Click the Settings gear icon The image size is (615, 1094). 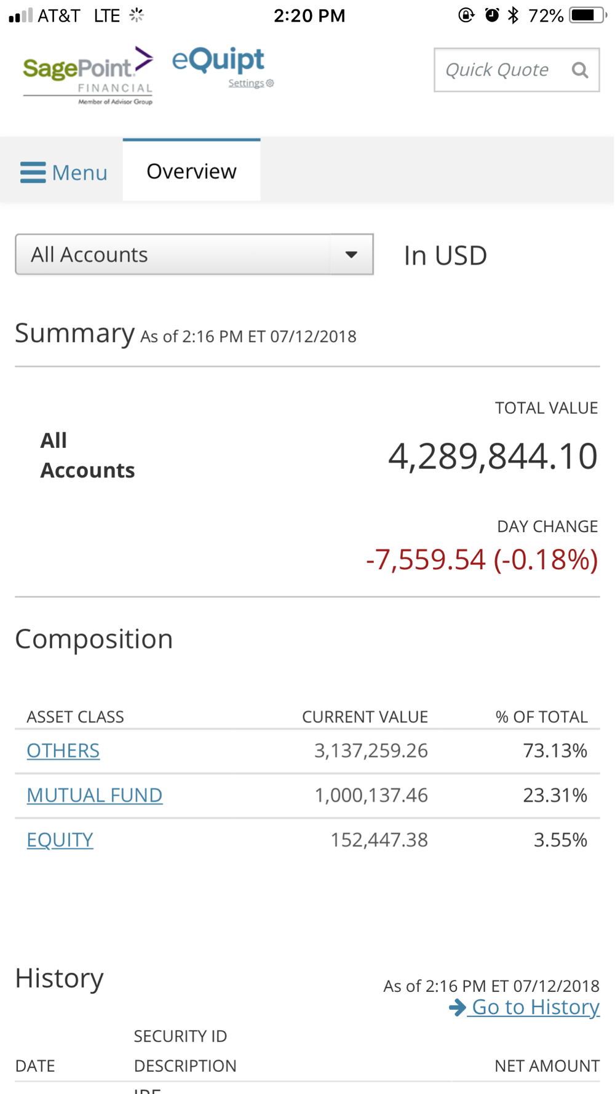[x=270, y=83]
